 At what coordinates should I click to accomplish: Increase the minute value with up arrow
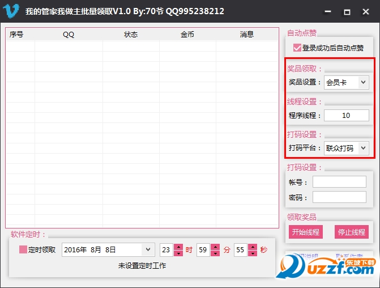215,247
